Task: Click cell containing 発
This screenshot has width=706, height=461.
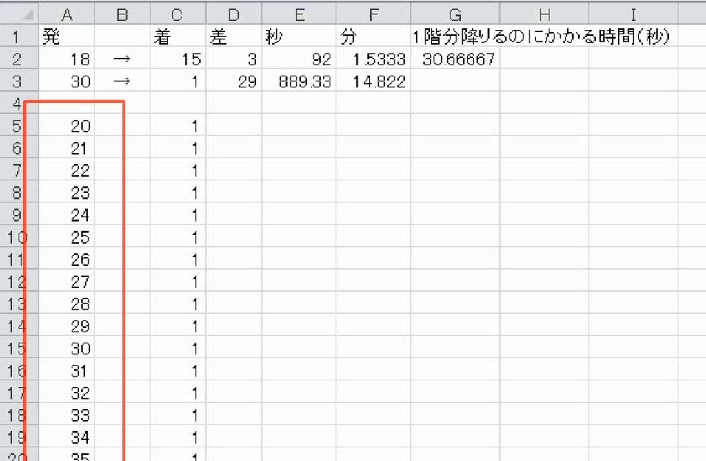Action: coord(67,36)
